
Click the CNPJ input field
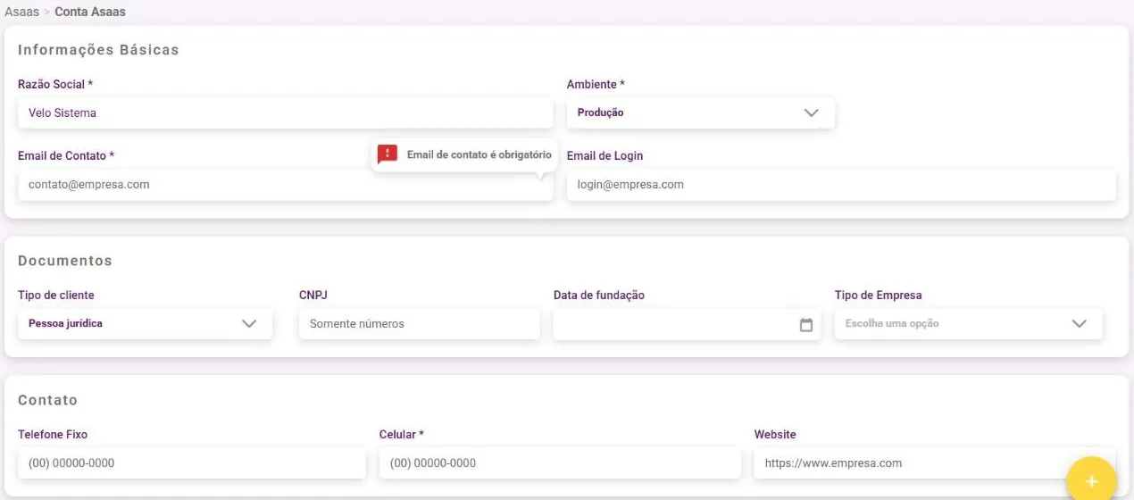419,324
